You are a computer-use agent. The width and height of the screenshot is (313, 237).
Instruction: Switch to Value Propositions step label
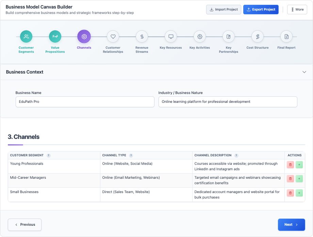[55, 50]
